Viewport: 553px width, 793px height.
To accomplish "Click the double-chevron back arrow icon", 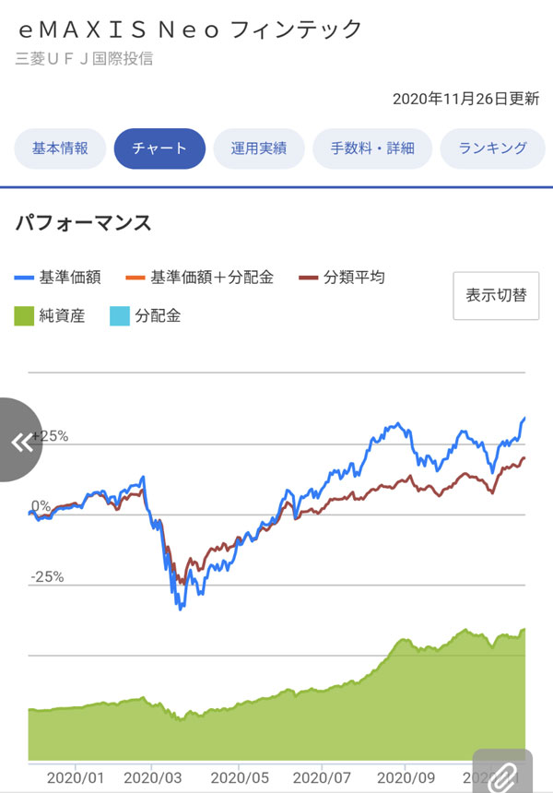I will (22, 441).
